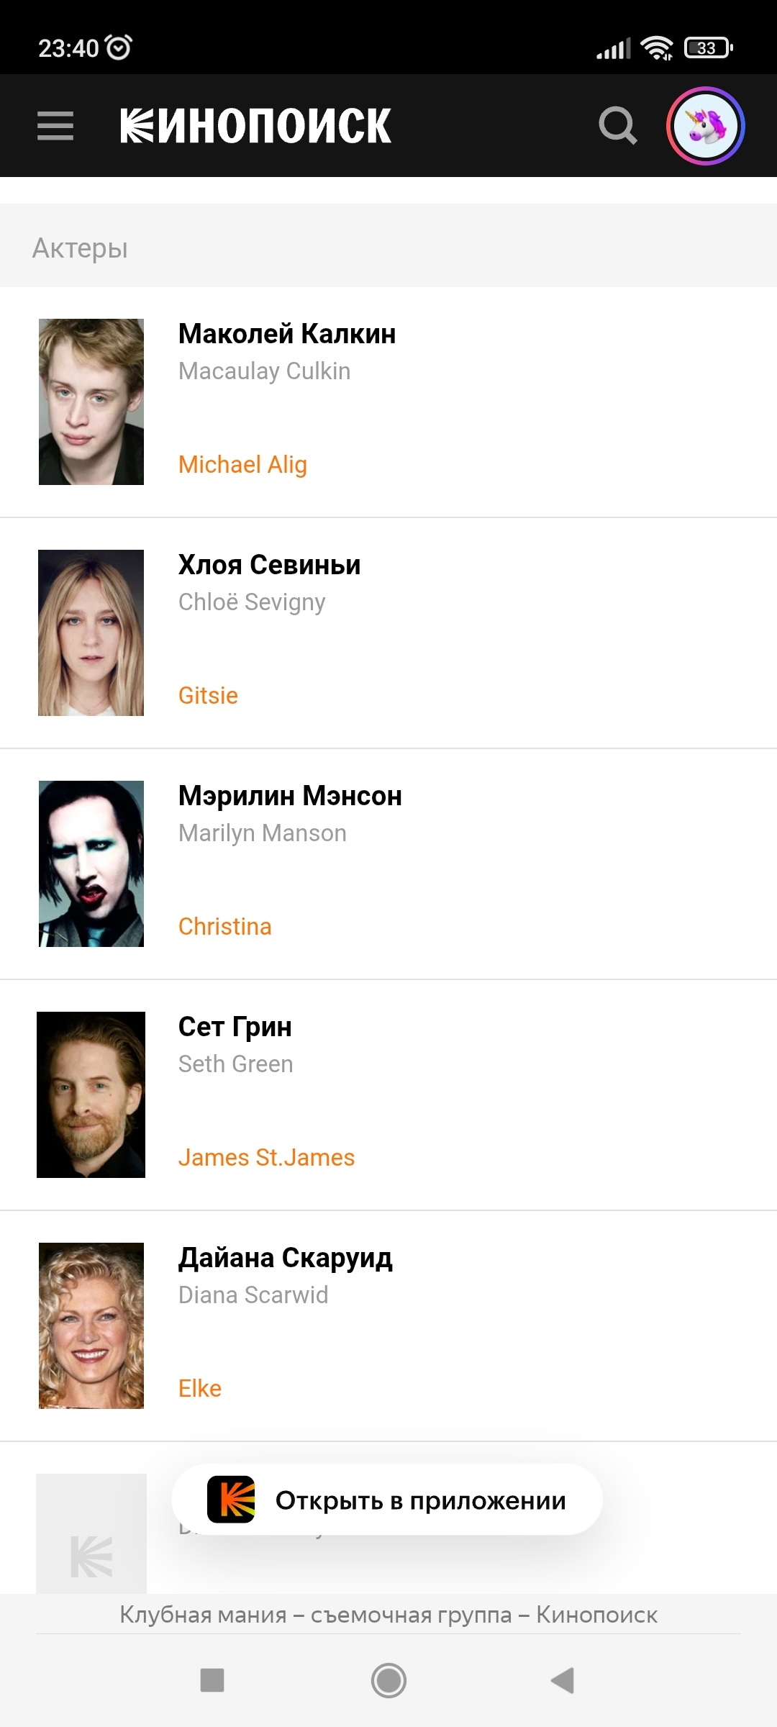Tap the Кинопоиск logo
This screenshot has height=1727, width=777.
[255, 126]
